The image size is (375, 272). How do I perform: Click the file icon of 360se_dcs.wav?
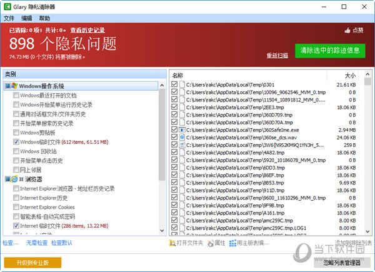(182, 138)
